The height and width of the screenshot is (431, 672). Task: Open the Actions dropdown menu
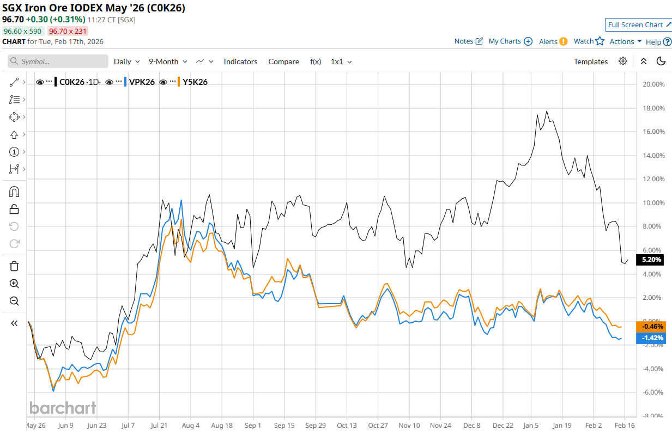pos(625,41)
